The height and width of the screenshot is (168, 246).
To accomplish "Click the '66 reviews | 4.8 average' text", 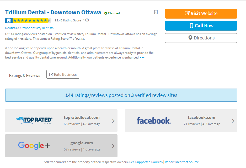I will point(82,124).
